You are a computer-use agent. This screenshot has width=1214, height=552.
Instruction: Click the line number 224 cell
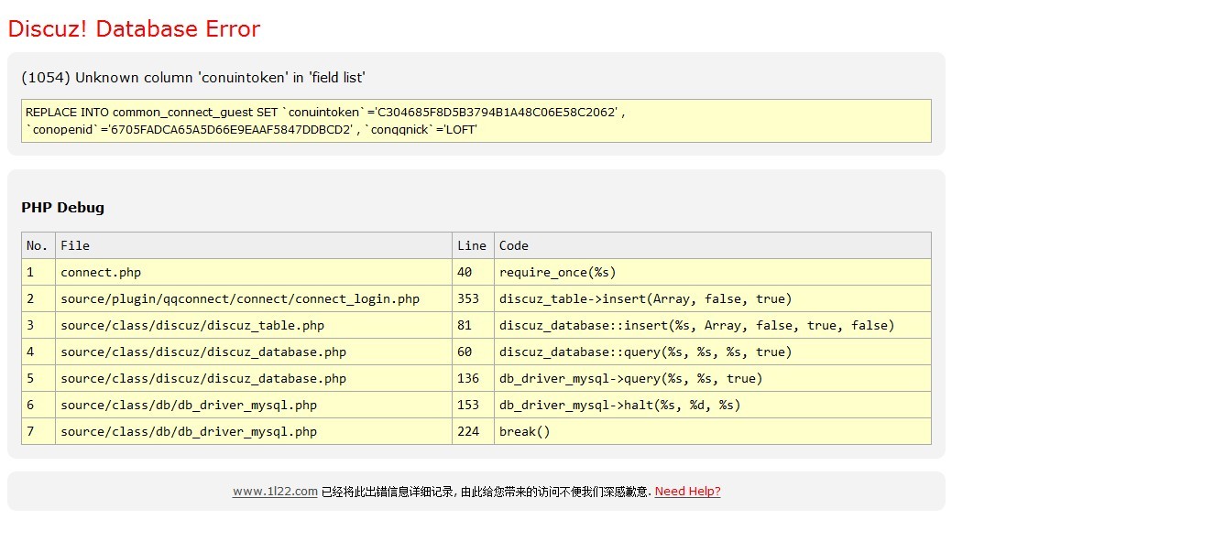point(468,431)
